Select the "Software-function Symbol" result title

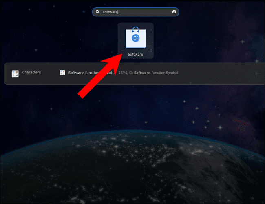90,73
